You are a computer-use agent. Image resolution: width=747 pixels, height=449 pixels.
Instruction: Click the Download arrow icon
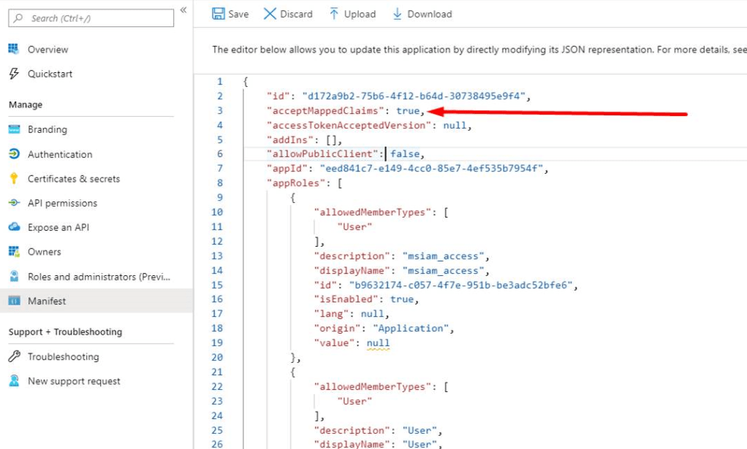[x=398, y=14]
